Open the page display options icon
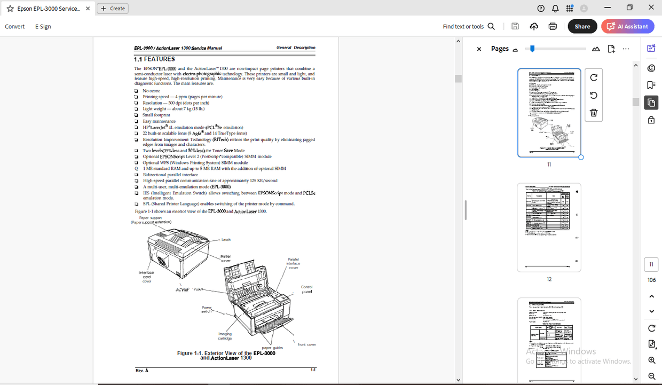Viewport: 662px width, 385px height. coord(651,344)
